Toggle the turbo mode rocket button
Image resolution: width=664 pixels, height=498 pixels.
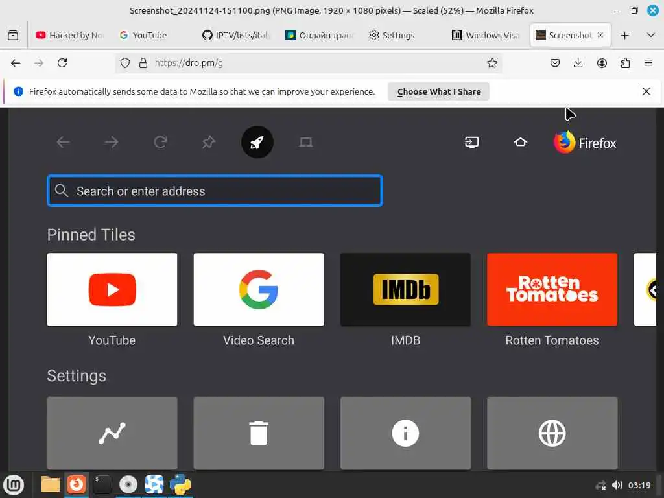pyautogui.click(x=257, y=142)
